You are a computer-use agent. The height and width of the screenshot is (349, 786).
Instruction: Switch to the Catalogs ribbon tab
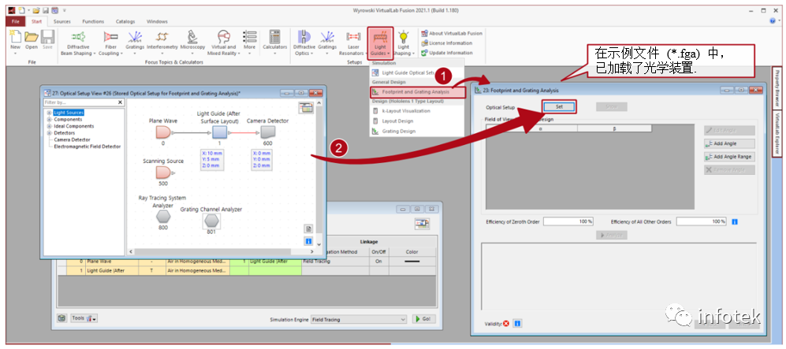(x=125, y=21)
